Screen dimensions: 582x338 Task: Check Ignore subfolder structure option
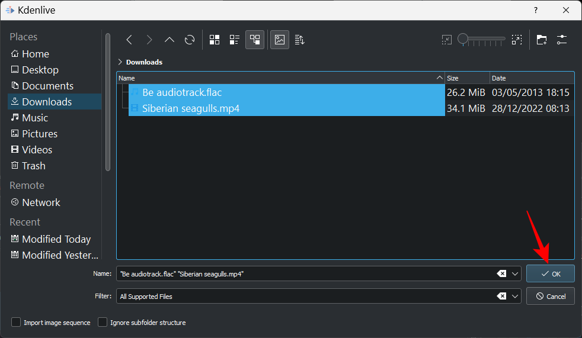pyautogui.click(x=103, y=323)
